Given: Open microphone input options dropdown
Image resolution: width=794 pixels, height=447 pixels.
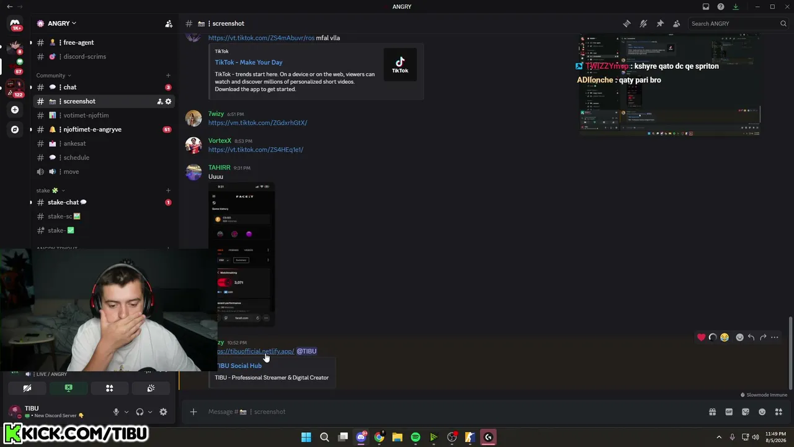Looking at the screenshot, I should tap(127, 412).
